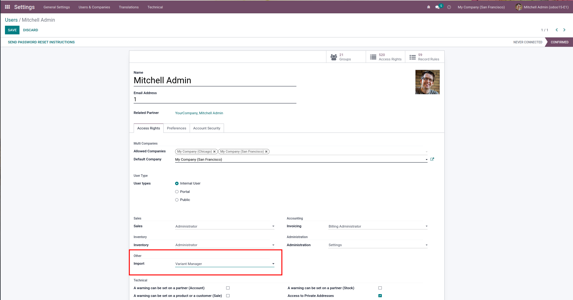Open the Administration level dropdown
573x300 pixels.
[378, 245]
